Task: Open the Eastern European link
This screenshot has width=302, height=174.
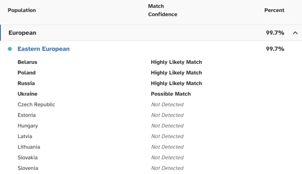Action: pyautogui.click(x=44, y=49)
